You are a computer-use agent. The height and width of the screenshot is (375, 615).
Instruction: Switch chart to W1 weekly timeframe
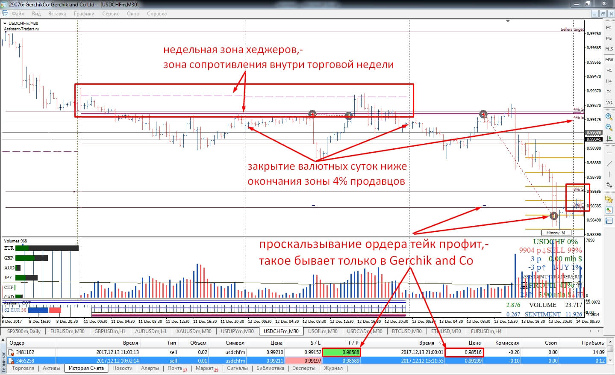[x=609, y=102]
